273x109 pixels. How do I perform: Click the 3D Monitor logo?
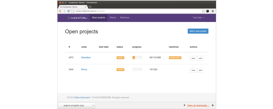[77, 18]
